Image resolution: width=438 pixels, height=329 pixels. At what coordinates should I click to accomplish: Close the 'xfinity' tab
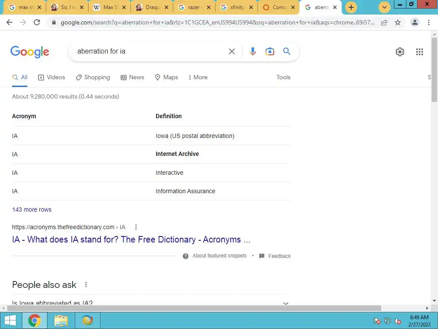coord(251,8)
